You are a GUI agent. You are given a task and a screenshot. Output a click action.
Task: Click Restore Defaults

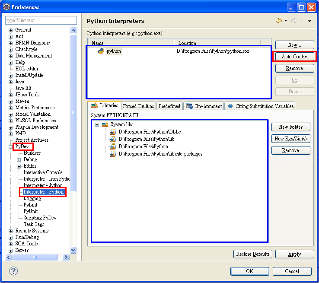tap(253, 254)
